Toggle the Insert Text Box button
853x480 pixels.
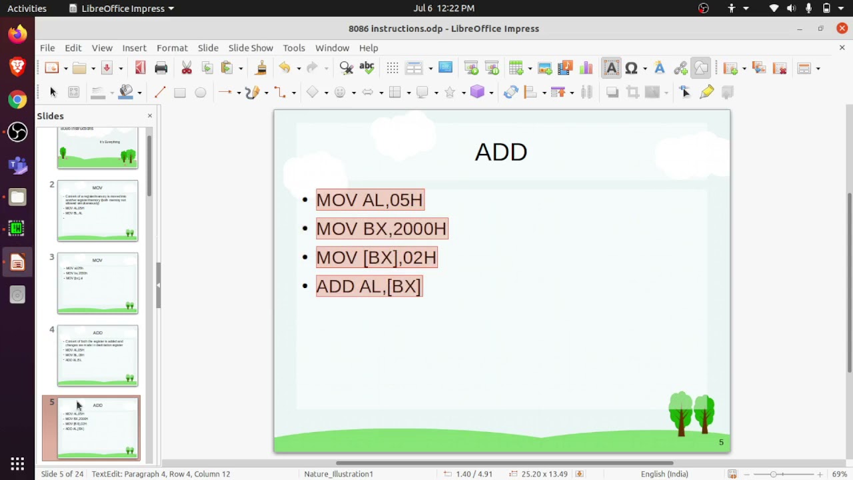(610, 67)
